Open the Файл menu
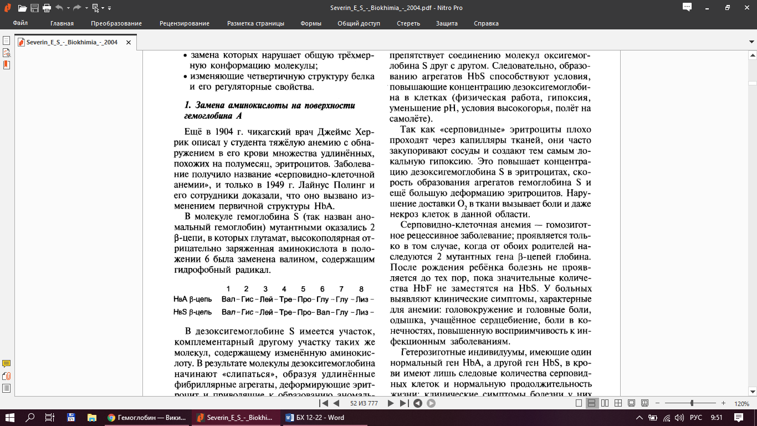This screenshot has width=757, height=426. [21, 23]
